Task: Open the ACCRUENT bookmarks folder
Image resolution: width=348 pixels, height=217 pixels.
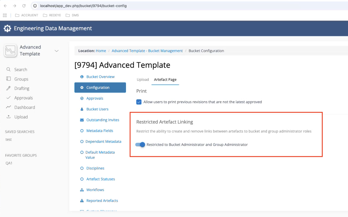Action: [27, 15]
